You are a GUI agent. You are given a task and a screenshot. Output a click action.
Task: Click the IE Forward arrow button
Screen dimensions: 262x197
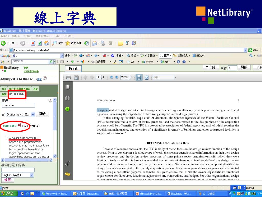(x=23, y=43)
